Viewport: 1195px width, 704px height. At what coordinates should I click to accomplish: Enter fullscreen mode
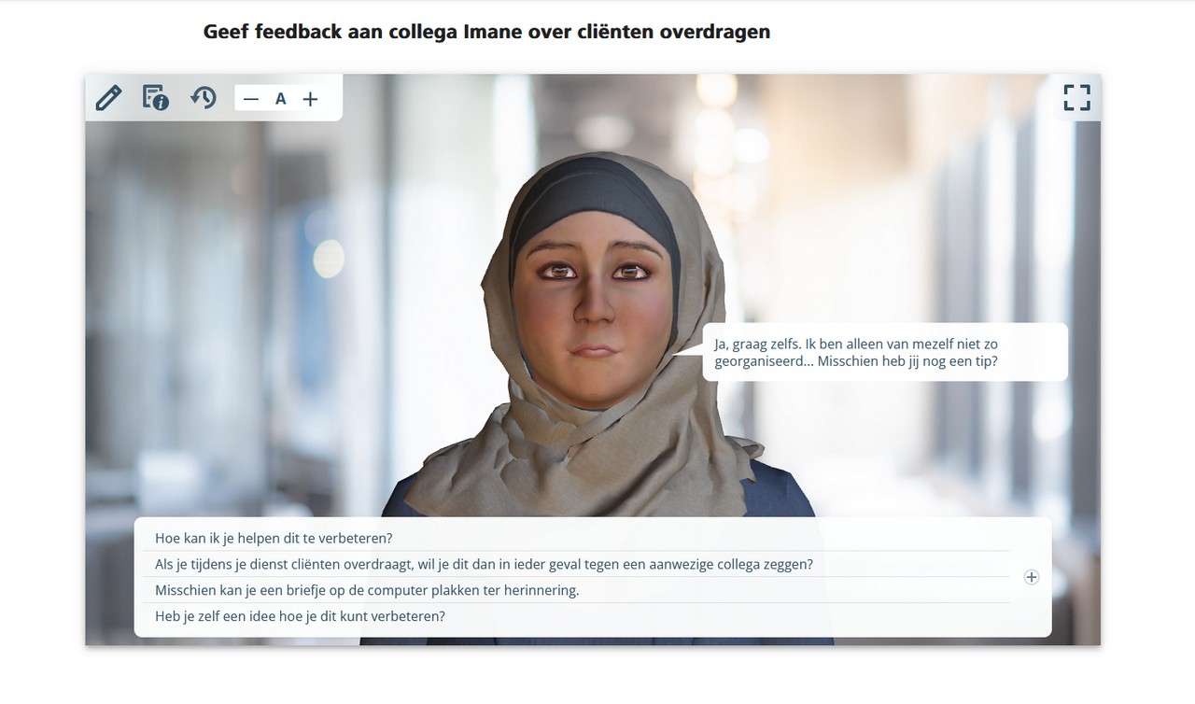pyautogui.click(x=1076, y=97)
